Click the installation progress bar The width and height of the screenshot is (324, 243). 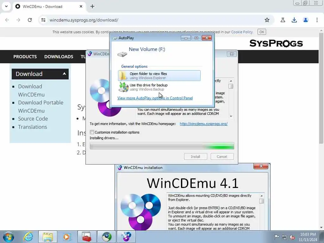coord(162,146)
